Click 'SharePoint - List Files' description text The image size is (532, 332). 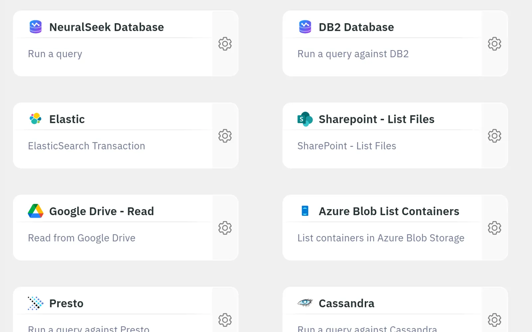pos(346,146)
